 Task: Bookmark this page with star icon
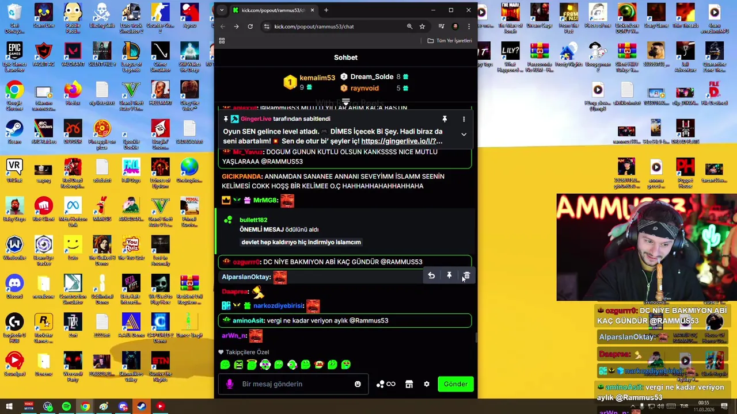pyautogui.click(x=422, y=26)
